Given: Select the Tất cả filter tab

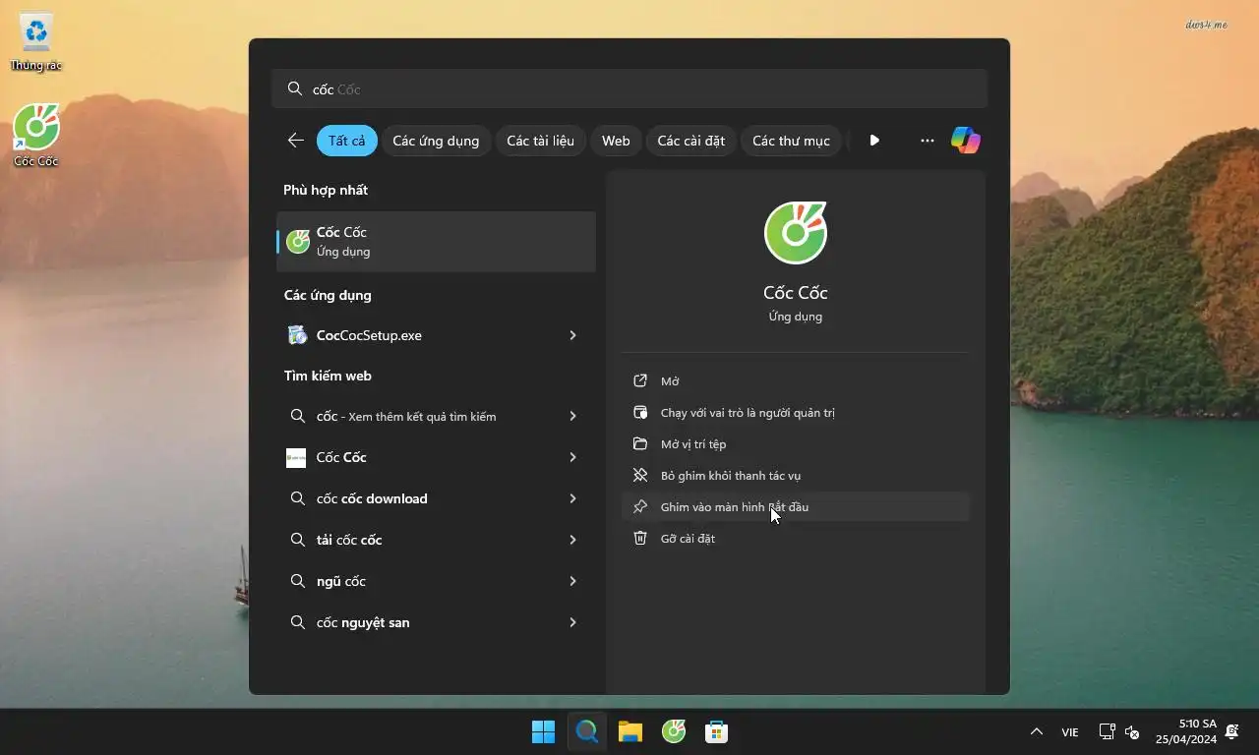Looking at the screenshot, I should [x=346, y=141].
